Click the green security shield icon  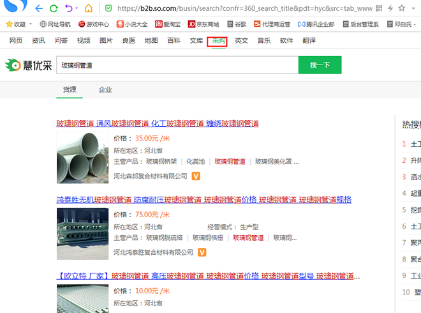[x=108, y=8]
